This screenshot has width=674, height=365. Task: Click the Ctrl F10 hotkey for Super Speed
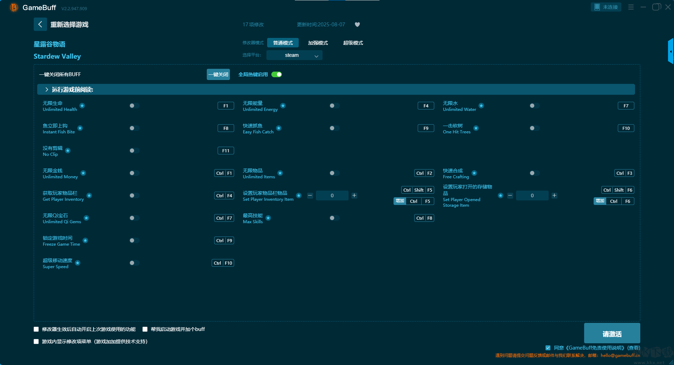(223, 263)
